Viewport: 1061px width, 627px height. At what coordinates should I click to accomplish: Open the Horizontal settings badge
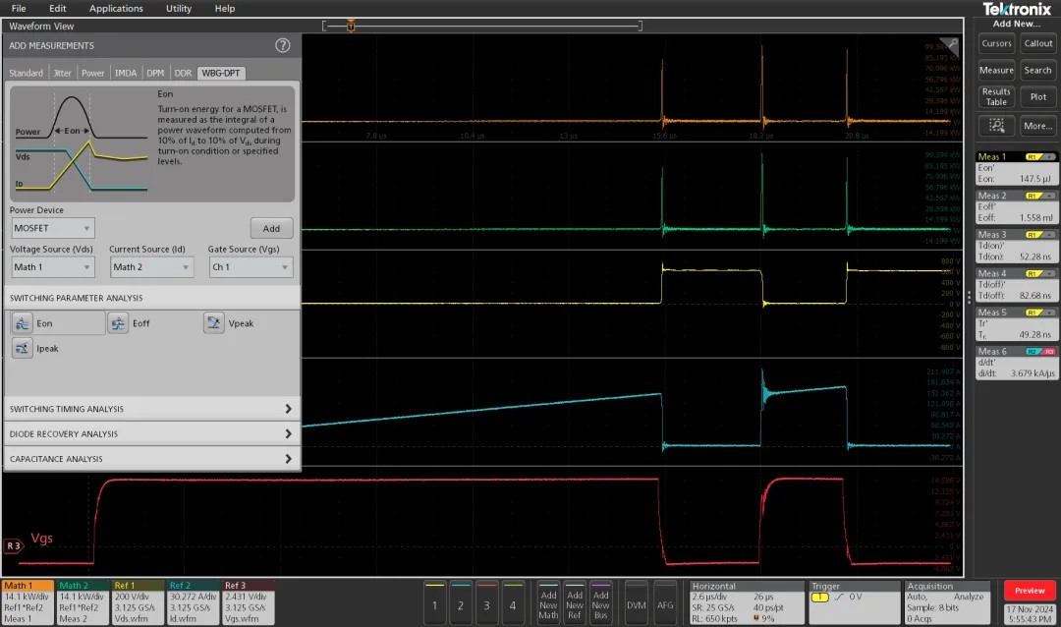click(x=747, y=602)
